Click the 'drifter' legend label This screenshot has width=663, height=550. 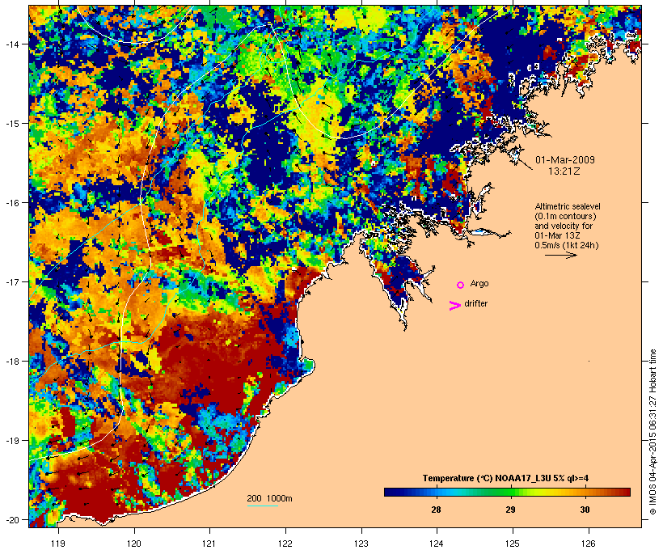(475, 303)
